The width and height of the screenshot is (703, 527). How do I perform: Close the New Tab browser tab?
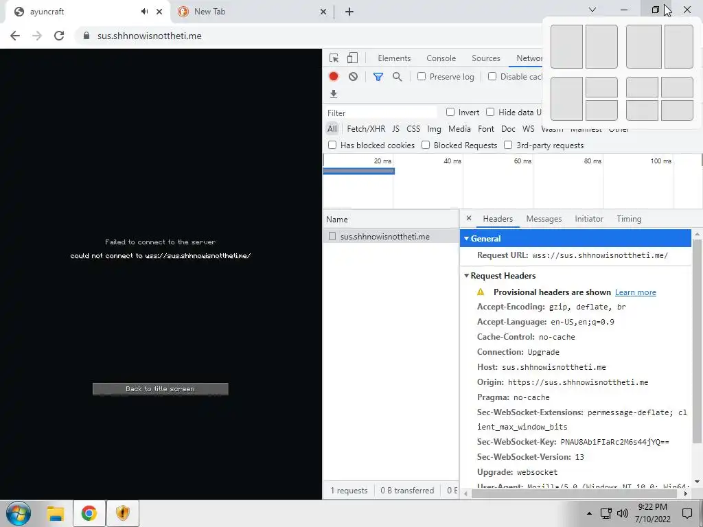323,12
